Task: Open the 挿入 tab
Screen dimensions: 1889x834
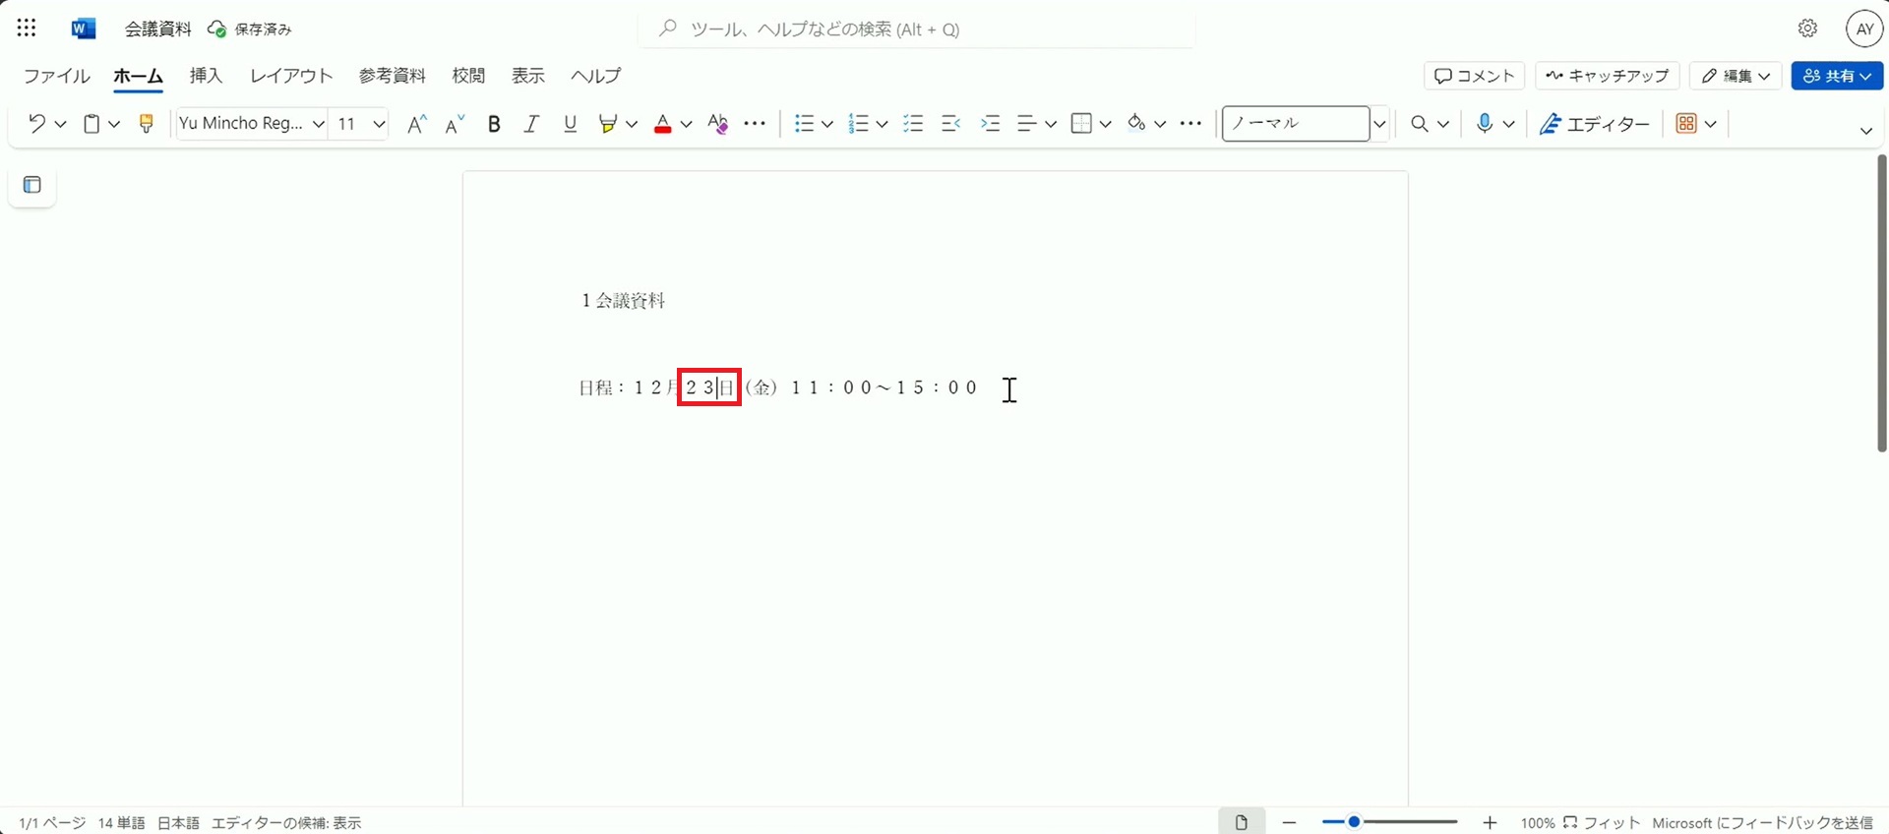Action: 206,76
